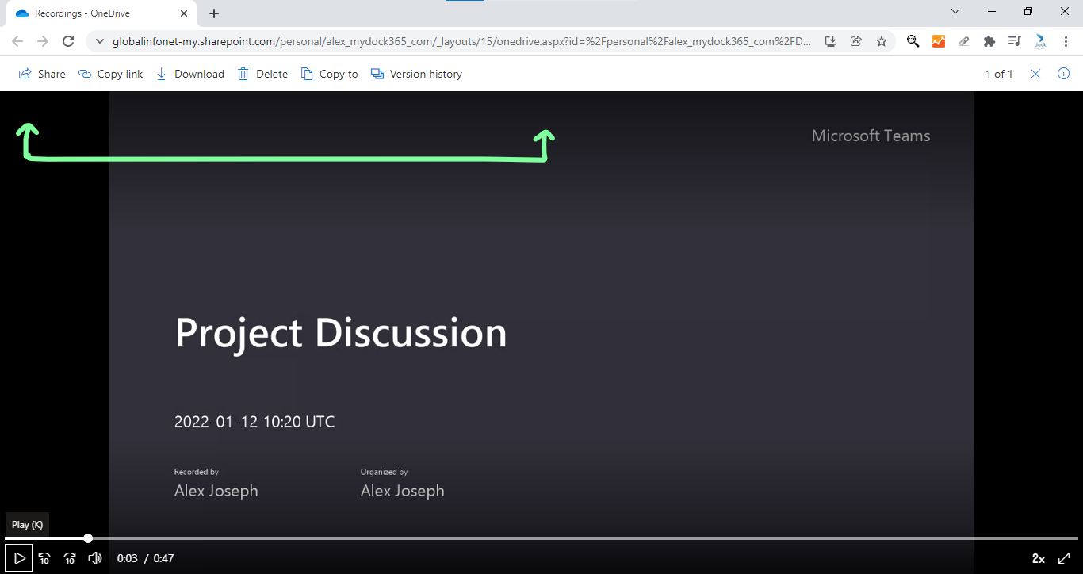Rewind the video 10 seconds
This screenshot has height=574, width=1083.
click(x=44, y=558)
